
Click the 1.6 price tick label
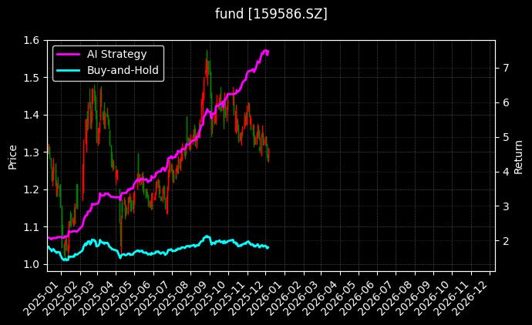tap(33, 40)
